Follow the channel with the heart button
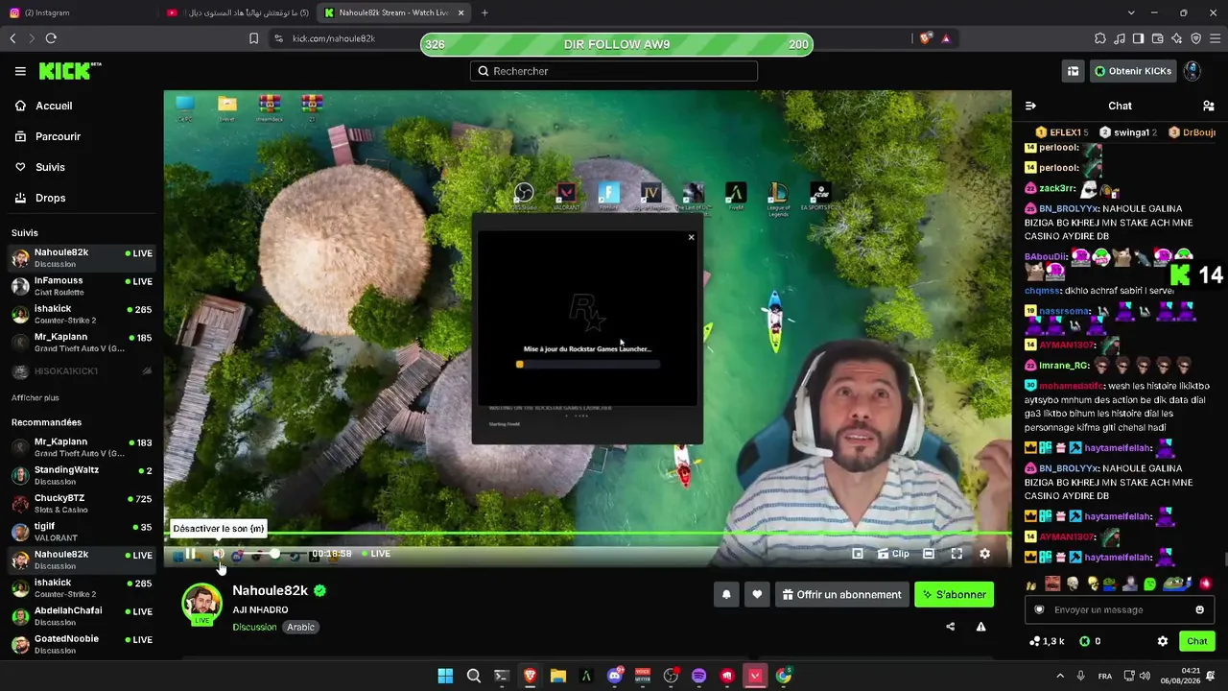The width and height of the screenshot is (1228, 691). point(757,595)
